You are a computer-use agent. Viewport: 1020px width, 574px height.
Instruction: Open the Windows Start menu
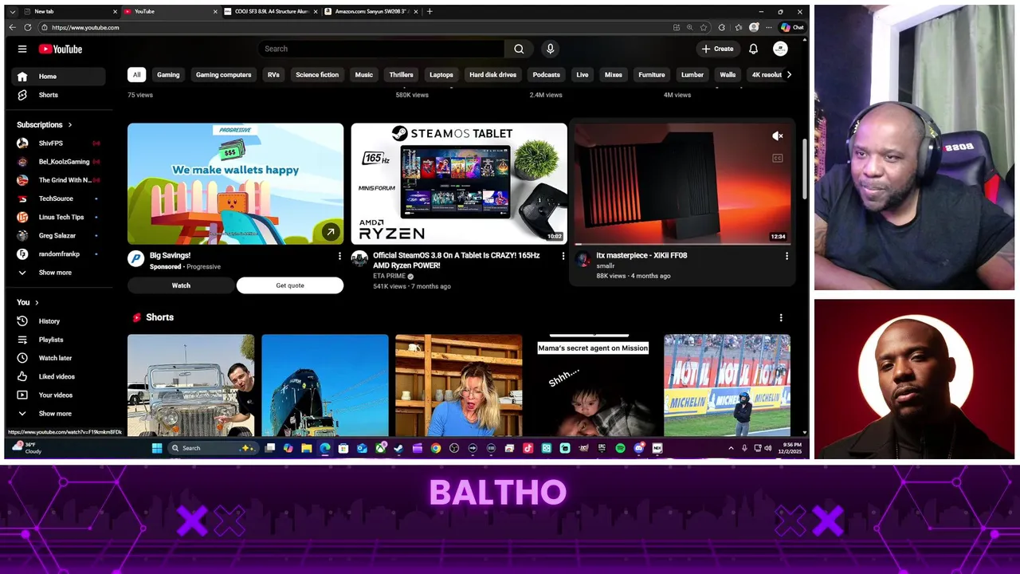[157, 448]
